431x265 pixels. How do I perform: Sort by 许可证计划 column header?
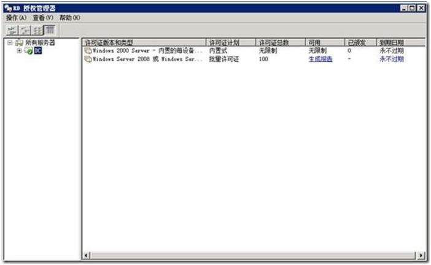(x=231, y=42)
